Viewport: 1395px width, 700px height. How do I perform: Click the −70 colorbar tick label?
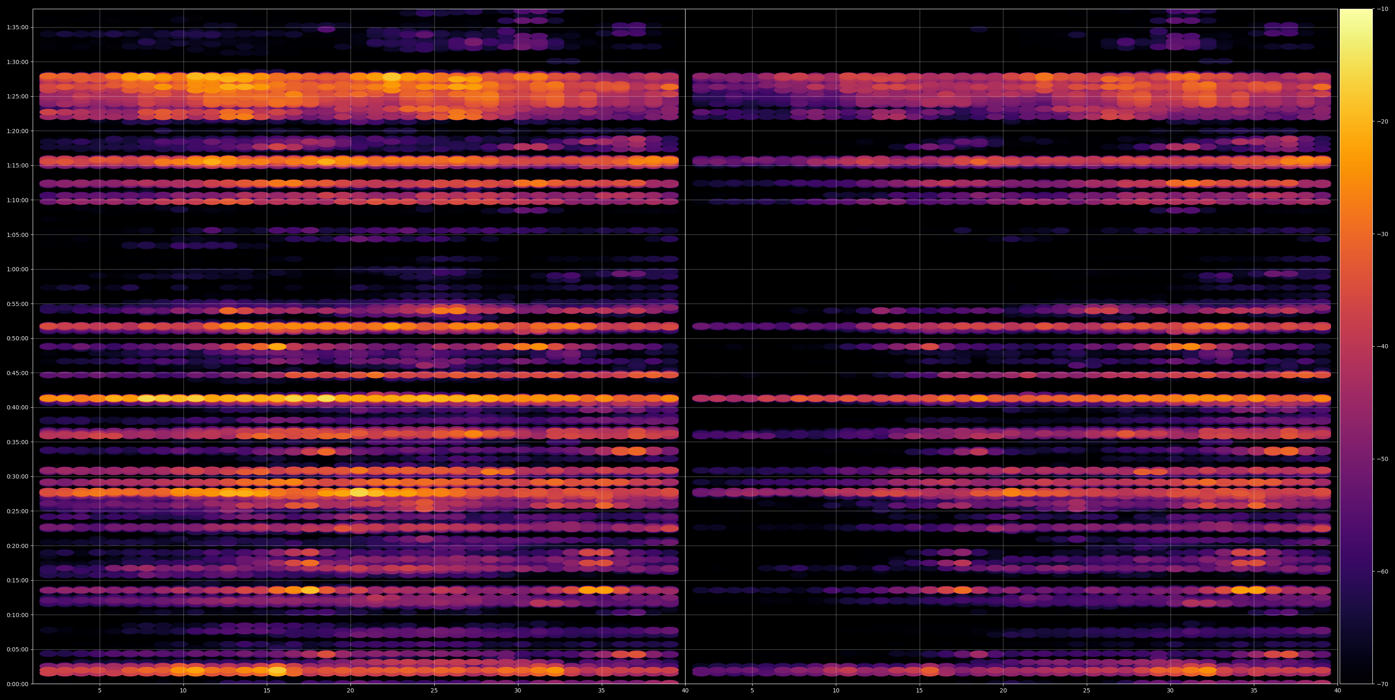(x=1382, y=684)
